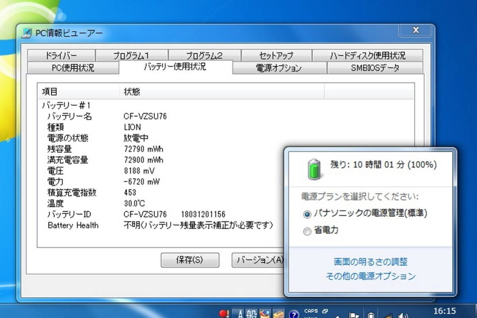Select the バッテリー名 row label
Viewport: 477px width, 318px height.
(x=70, y=116)
